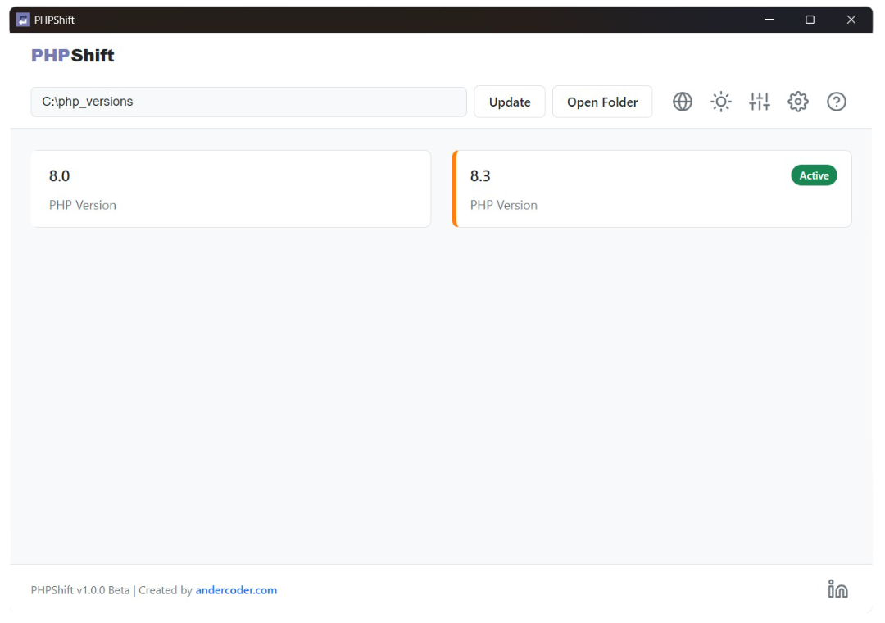Click the PHPShift title bar app icon
The height and width of the screenshot is (623, 885).
(23, 20)
